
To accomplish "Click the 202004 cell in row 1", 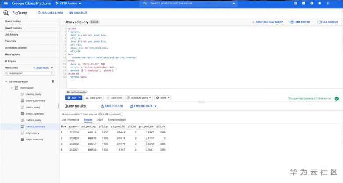I will (74, 132).
